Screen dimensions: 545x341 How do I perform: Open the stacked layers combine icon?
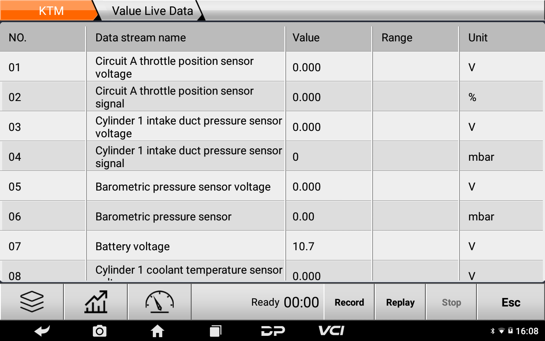32,302
